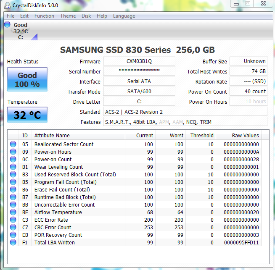Click status orb for POR Recovery Count
The image size is (275, 270).
tap(13, 235)
